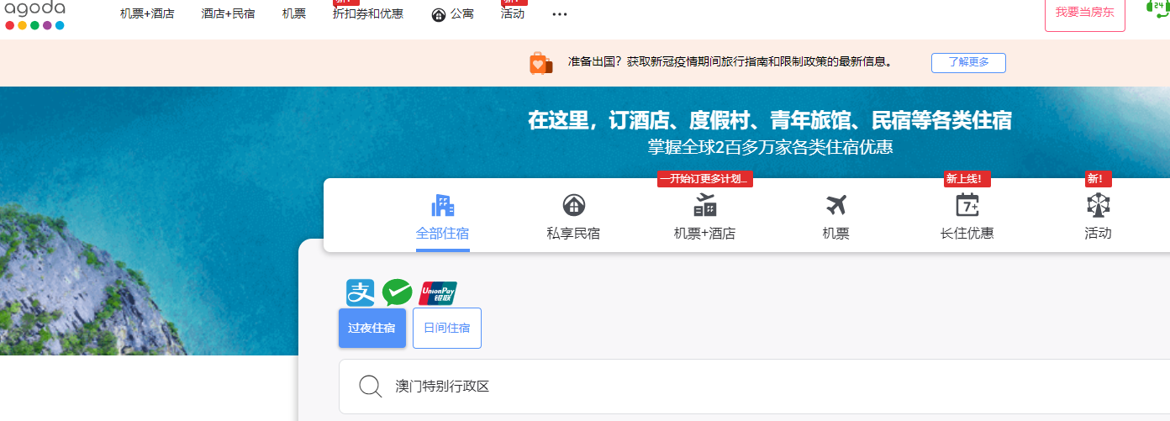Screen dimensions: 1170x421
Task: Open 折扣券和优惠 in top navigation
Action: tap(367, 13)
